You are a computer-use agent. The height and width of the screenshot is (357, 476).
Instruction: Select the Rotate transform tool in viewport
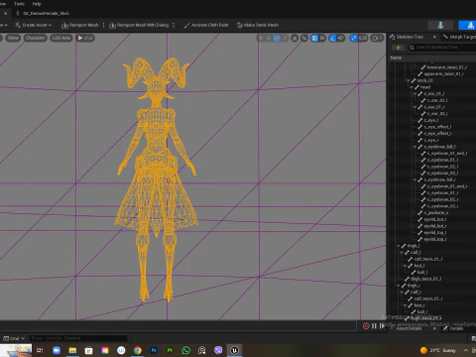[x=277, y=38]
